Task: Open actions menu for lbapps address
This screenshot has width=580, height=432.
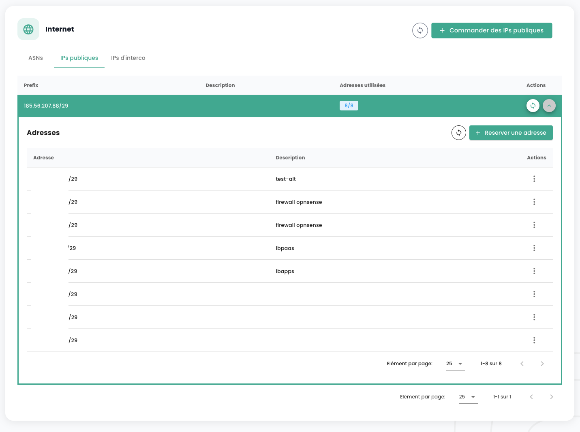Action: click(534, 271)
